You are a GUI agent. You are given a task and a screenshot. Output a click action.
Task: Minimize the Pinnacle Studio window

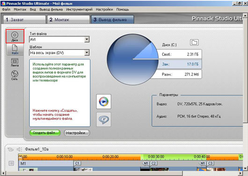click(x=235, y=3)
